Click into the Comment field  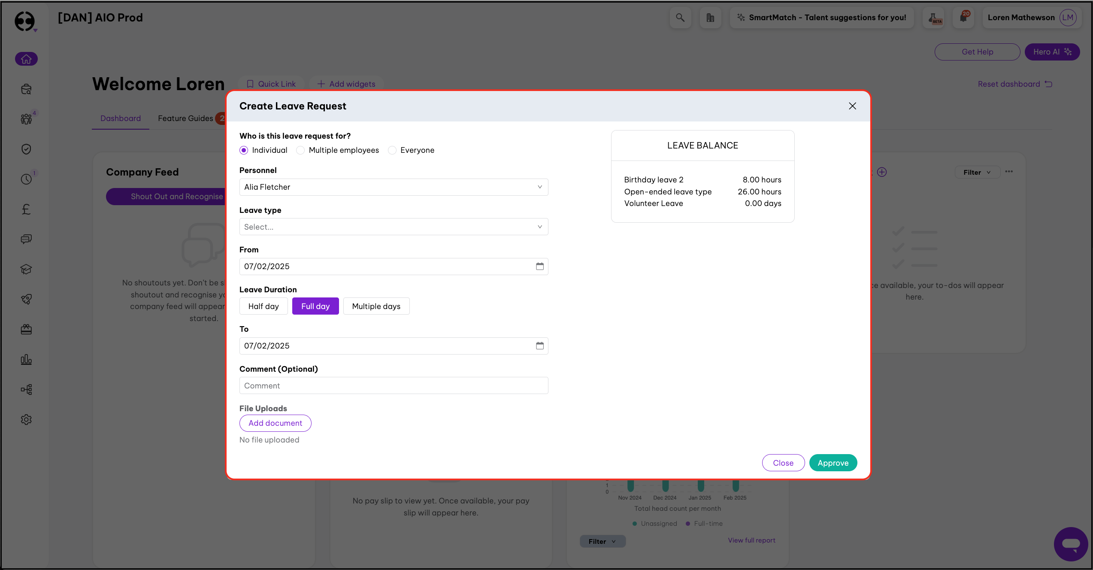point(394,385)
